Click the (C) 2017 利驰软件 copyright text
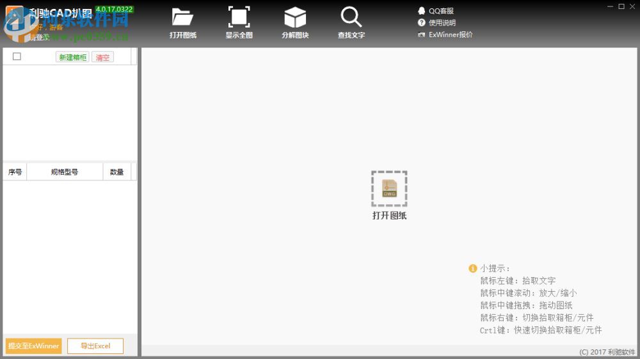The height and width of the screenshot is (359, 640). [607, 352]
